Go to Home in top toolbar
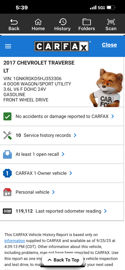This screenshot has height=270, width=125. click(x=38, y=22)
